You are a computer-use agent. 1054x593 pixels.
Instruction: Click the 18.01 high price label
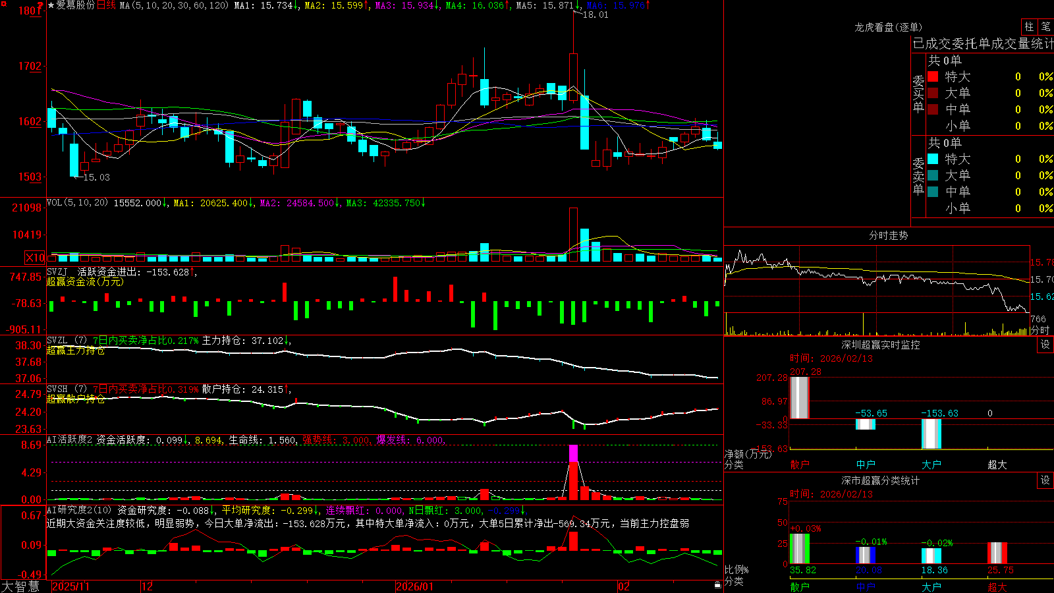(x=596, y=14)
